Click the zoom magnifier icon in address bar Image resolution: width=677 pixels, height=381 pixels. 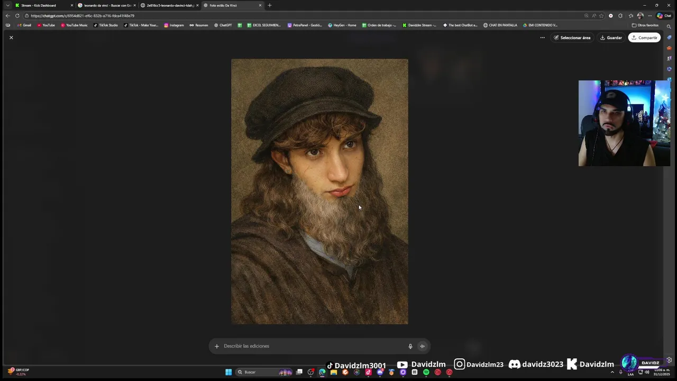coord(586,15)
